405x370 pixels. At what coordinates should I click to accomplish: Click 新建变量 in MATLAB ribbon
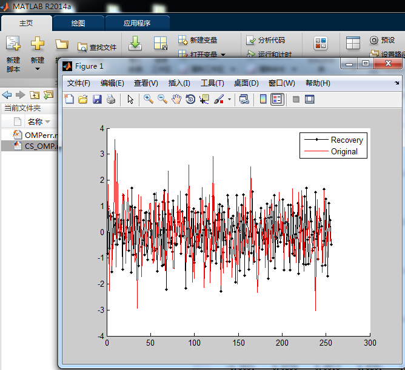[x=198, y=40]
